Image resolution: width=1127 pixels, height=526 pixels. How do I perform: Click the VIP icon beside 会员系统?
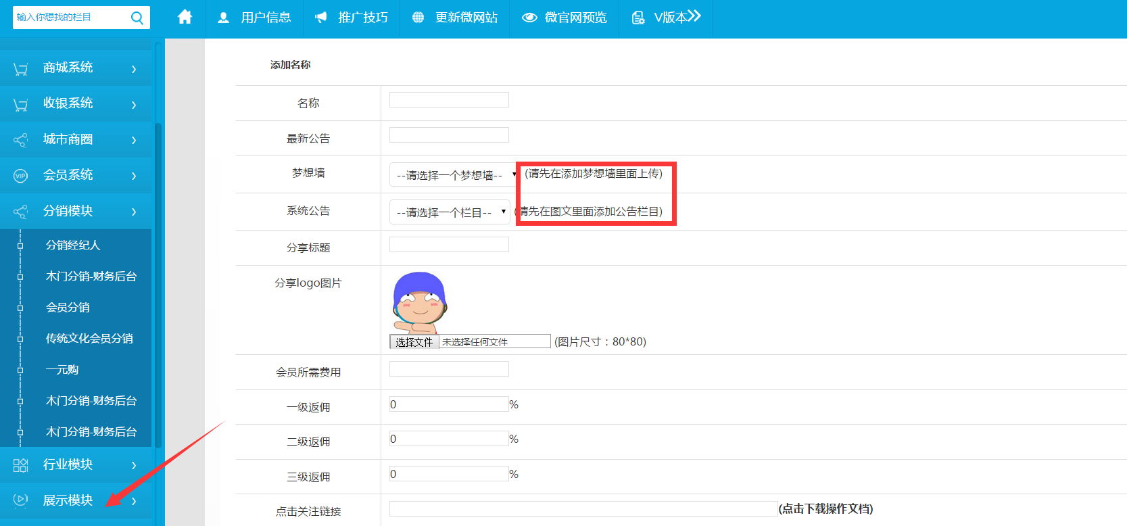(x=21, y=176)
